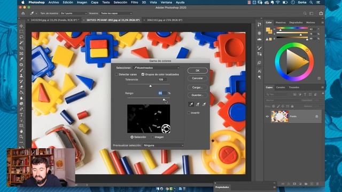Image resolution: width=342 pixels, height=192 pixels.
Task: Open macOS Spotlight search in menu bar
Action: click(x=311, y=2)
